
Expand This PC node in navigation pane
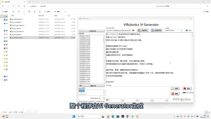[x=2, y=76]
